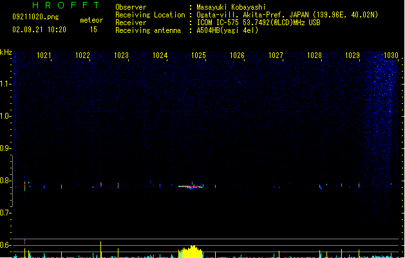The height and width of the screenshot is (258, 405).
Task: Select the file name 09211020.png
Action: pyautogui.click(x=35, y=17)
